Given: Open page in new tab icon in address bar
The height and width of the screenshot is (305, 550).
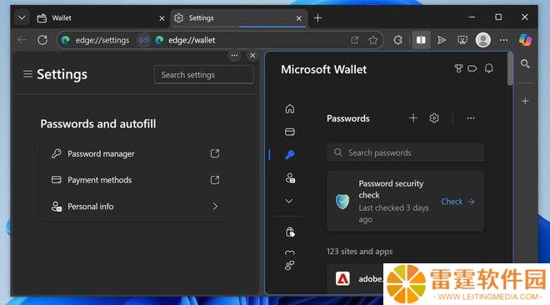Looking at the screenshot, I should (355, 40).
